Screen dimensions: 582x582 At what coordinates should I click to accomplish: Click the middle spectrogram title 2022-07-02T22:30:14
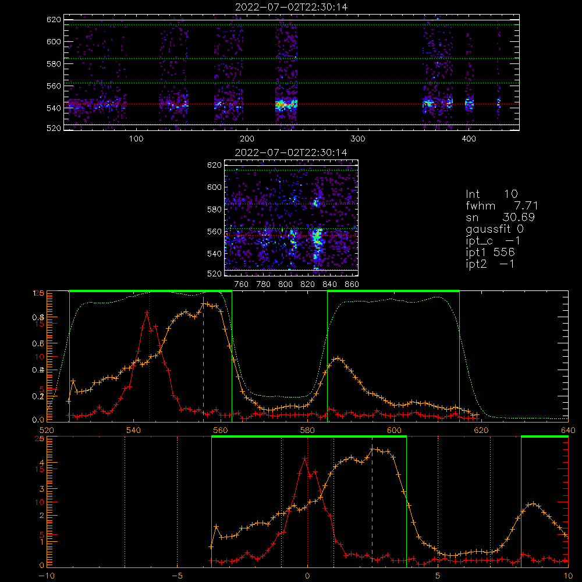(x=291, y=152)
